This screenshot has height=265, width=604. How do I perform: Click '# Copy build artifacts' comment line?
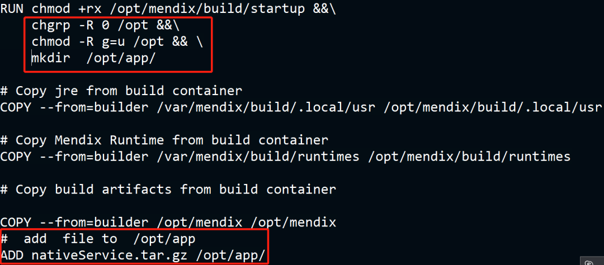168,189
